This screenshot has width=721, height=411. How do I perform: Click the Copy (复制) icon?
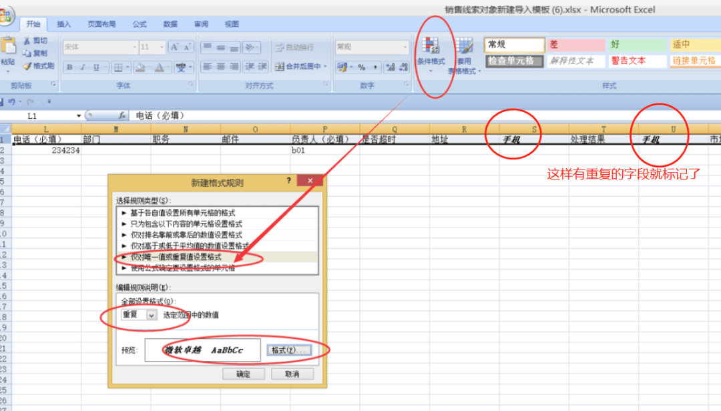(x=27, y=53)
